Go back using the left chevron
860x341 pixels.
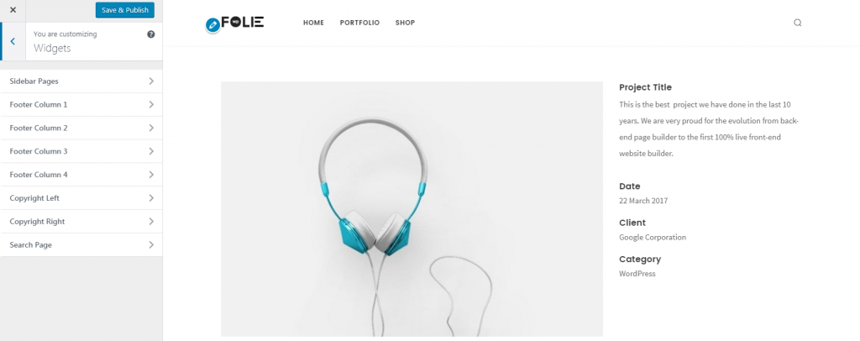(13, 42)
